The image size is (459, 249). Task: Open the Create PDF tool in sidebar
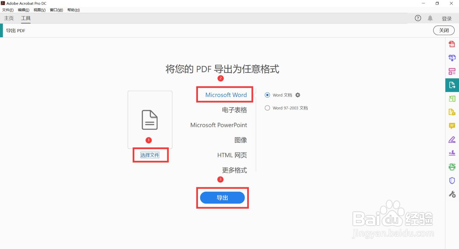coord(452,44)
